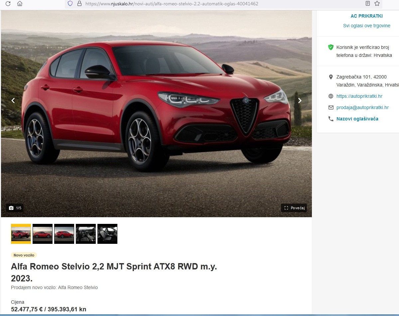Enlarge gallery with Povećaj button
The width and height of the screenshot is (399, 316).
tap(294, 208)
